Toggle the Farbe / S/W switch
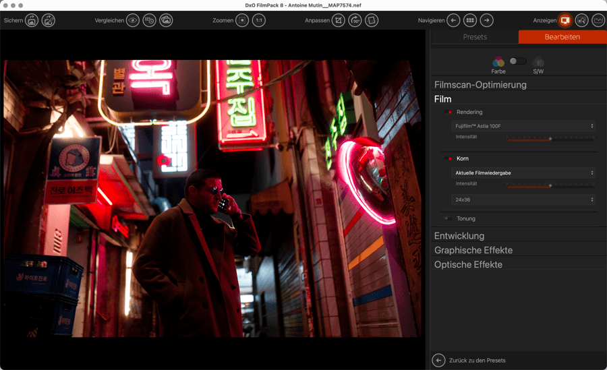Screen dimensions: 607x370 [x=518, y=61]
